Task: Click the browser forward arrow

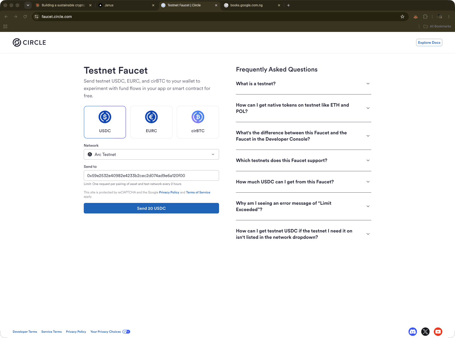Action: [x=16, y=17]
